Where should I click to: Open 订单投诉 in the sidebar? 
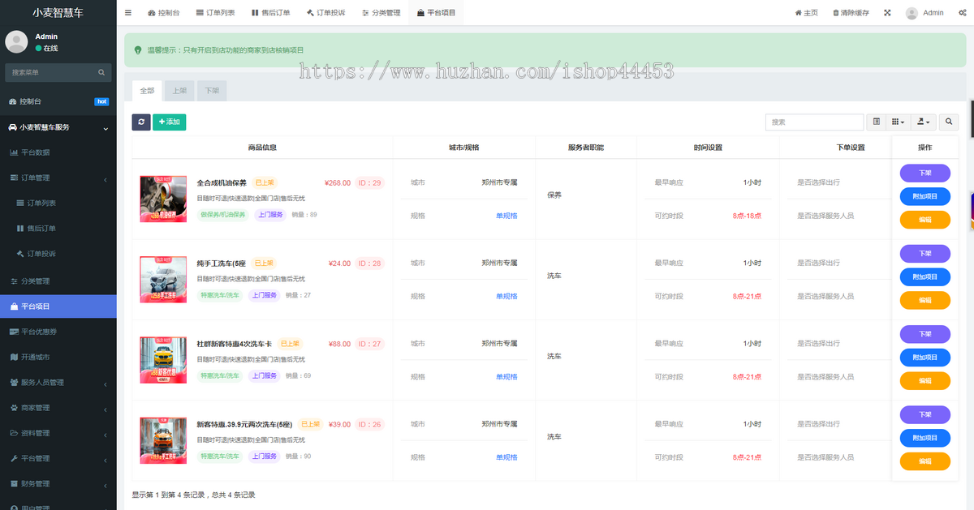tap(58, 254)
